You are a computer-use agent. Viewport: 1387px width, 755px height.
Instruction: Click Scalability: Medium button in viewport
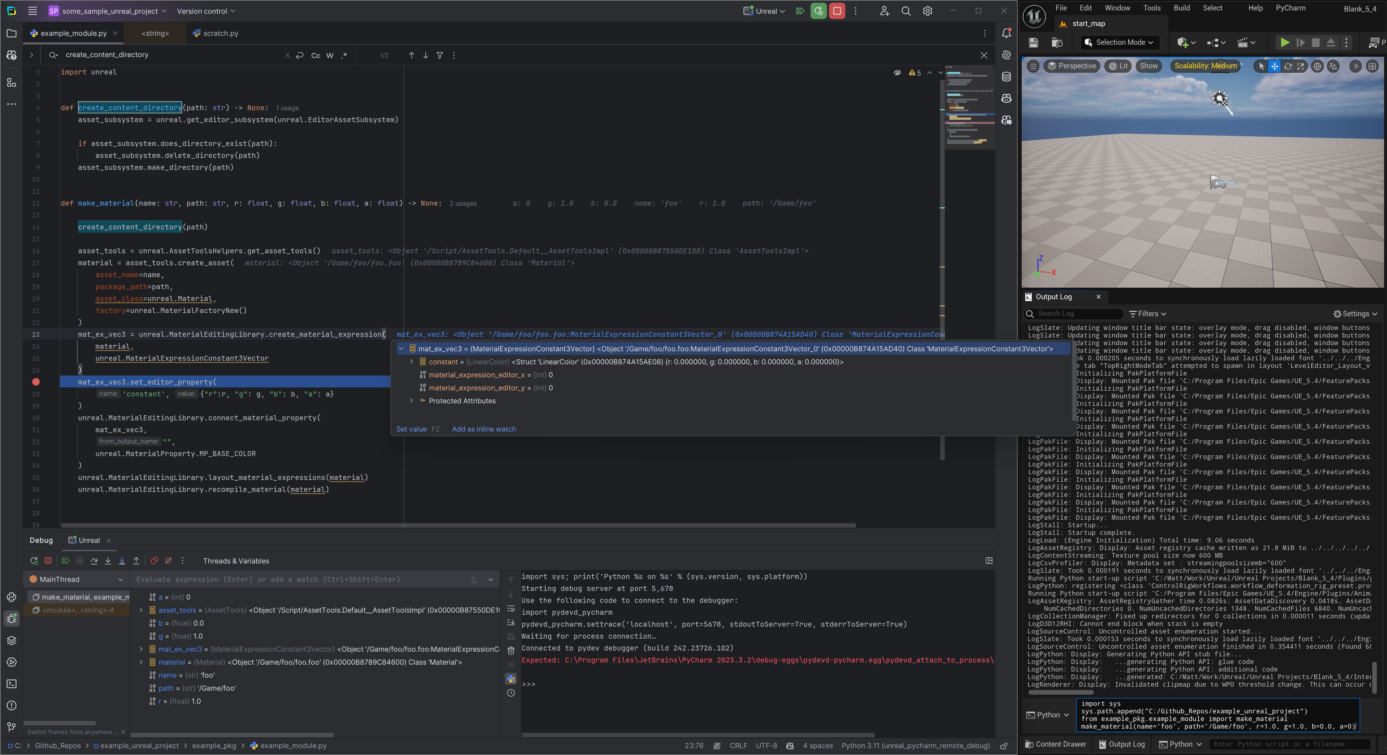(x=1206, y=66)
